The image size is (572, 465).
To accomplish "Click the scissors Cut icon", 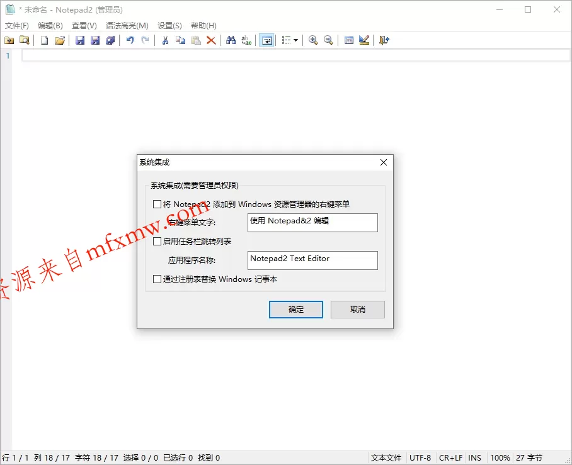I will pos(165,40).
